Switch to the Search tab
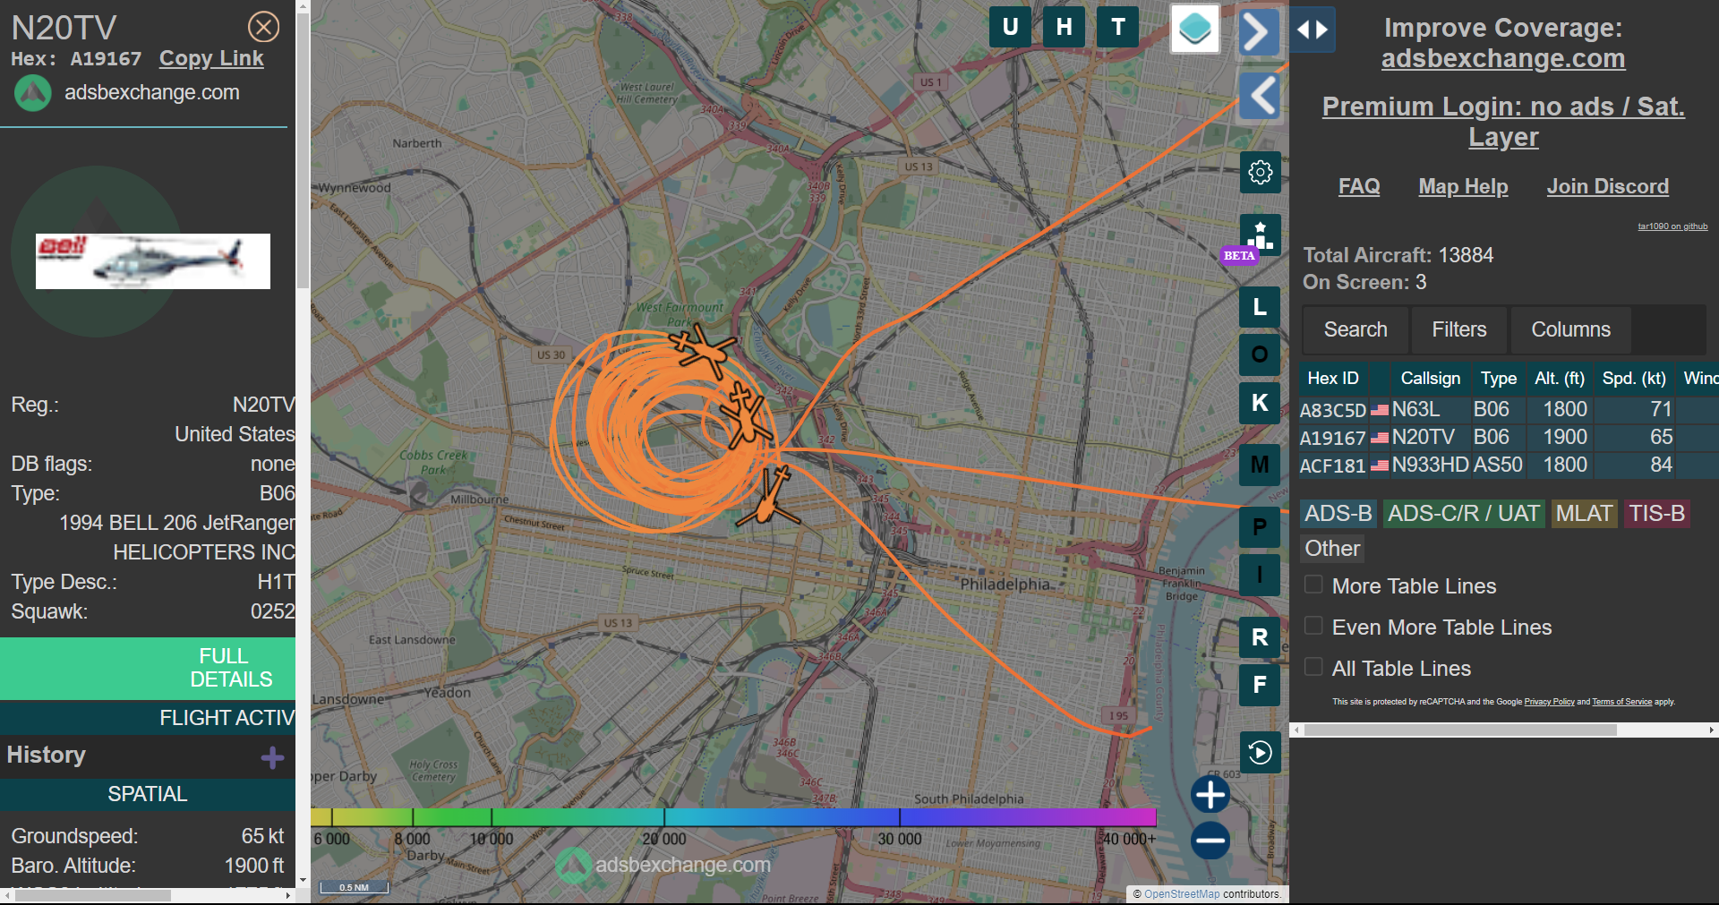Screen dimensions: 1719x905 (x=1356, y=329)
